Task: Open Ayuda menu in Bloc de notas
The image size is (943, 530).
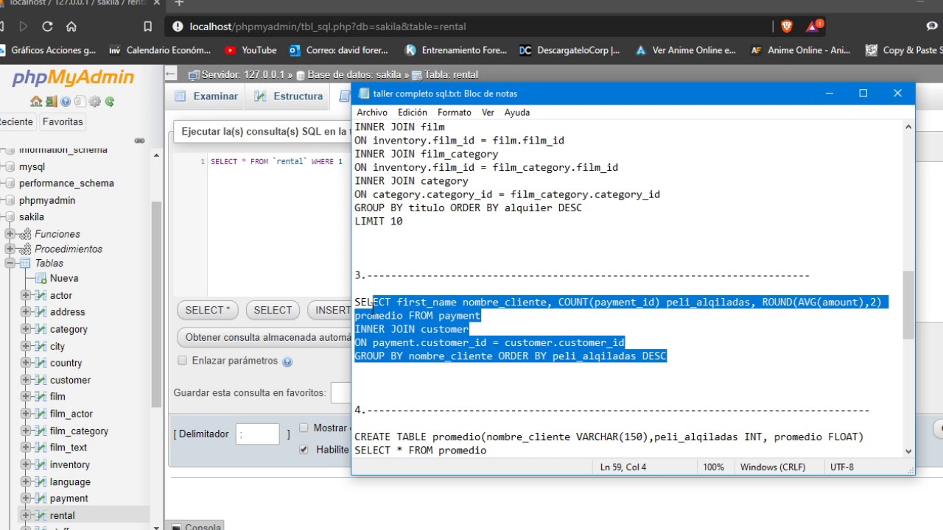Action: pos(516,113)
